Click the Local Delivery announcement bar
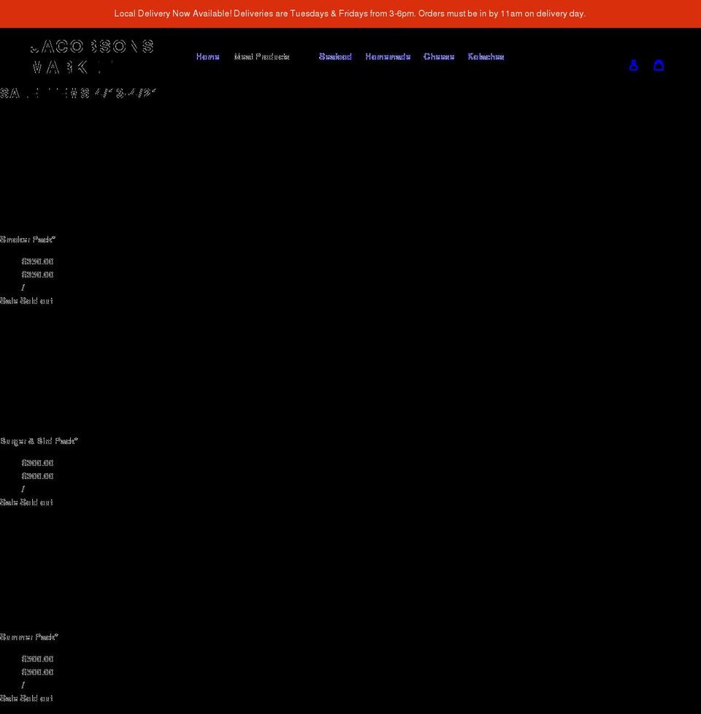The height and width of the screenshot is (714, 701). point(350,12)
